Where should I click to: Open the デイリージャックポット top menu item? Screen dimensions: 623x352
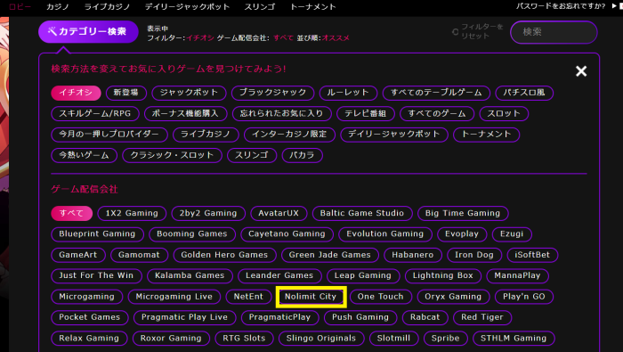187,7
